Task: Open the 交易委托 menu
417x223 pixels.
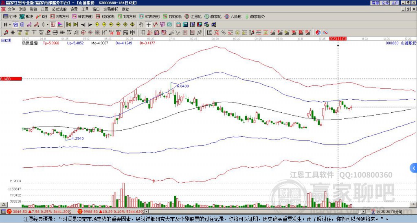Action: click(111, 9)
